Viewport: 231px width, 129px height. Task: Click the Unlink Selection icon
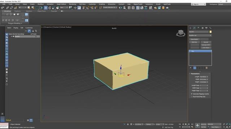click(x=11, y=8)
